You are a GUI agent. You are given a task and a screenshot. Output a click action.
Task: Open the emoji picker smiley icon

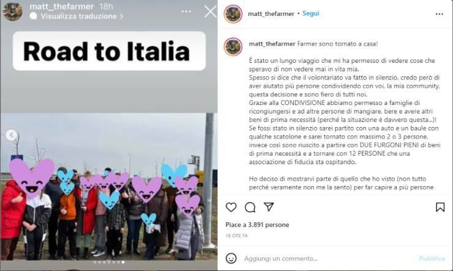pos(231,258)
